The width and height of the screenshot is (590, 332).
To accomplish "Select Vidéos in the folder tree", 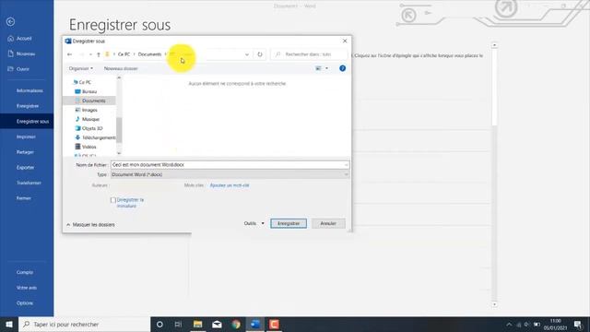I will tap(88, 147).
